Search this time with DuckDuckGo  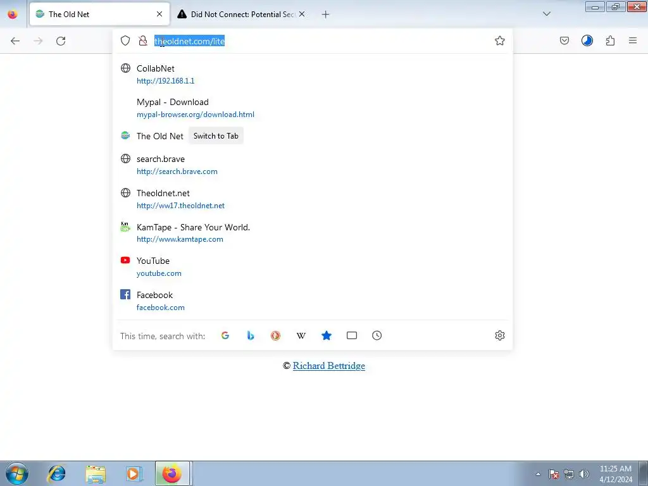point(276,335)
